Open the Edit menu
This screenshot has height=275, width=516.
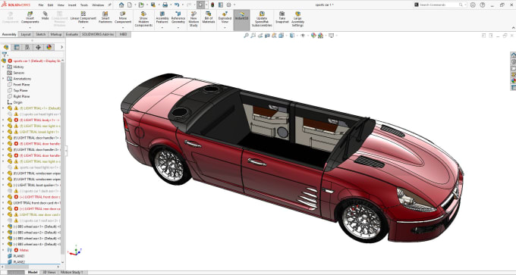50,5
